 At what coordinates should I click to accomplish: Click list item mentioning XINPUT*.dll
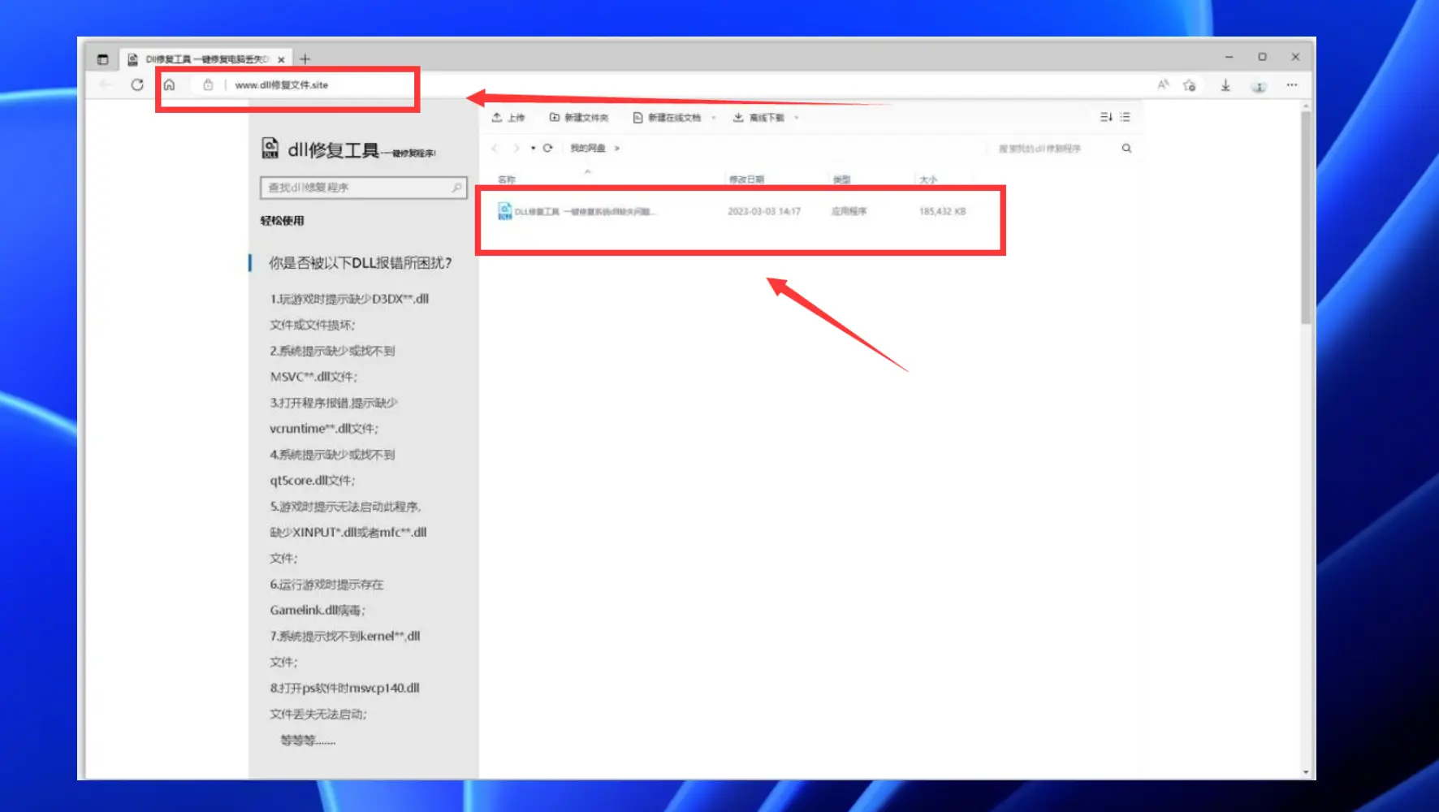coord(348,532)
